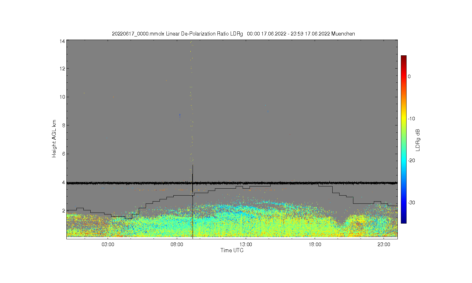The image size is (472, 283).
Task: Click the height-axis '10' tick label
Action: click(x=63, y=97)
